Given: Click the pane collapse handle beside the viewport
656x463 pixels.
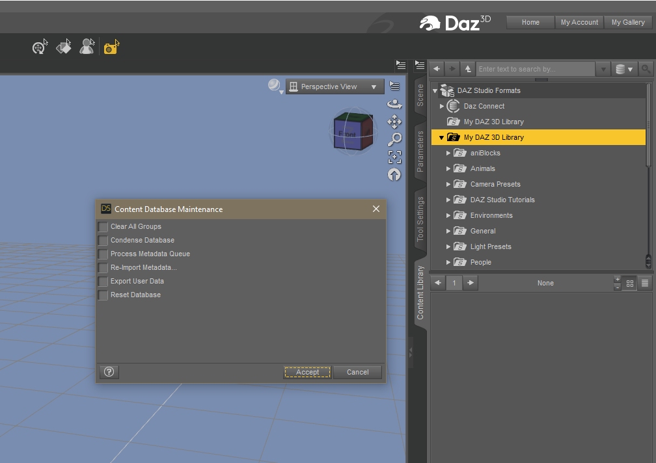Looking at the screenshot, I should 411,352.
